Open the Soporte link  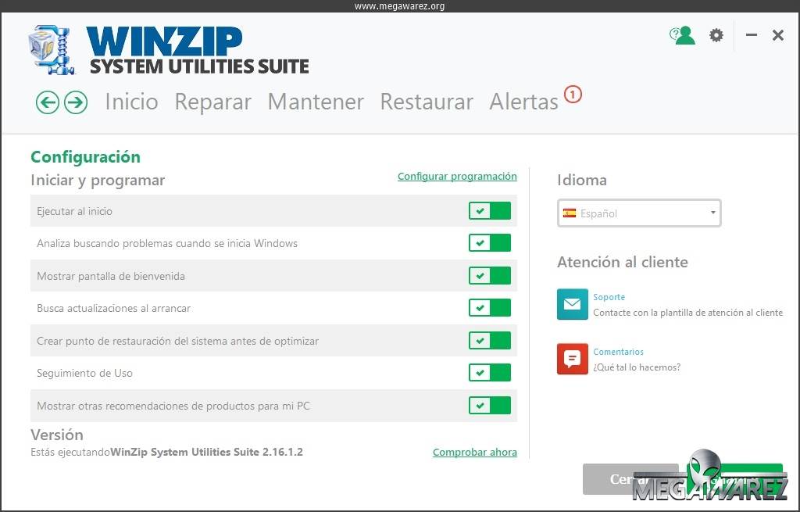coord(609,297)
